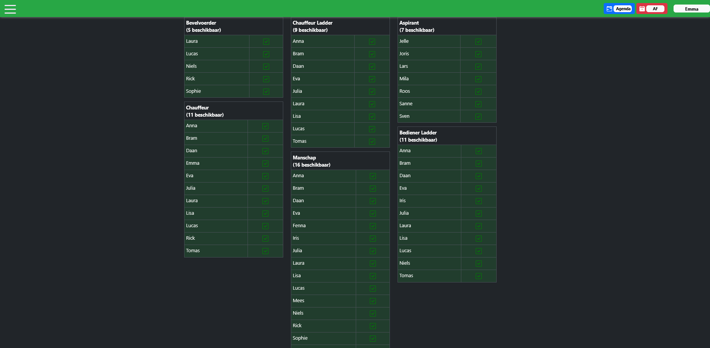This screenshot has height=348, width=710.
Task: Click the calendar icon inside the Agenda button
Action: (x=609, y=8)
